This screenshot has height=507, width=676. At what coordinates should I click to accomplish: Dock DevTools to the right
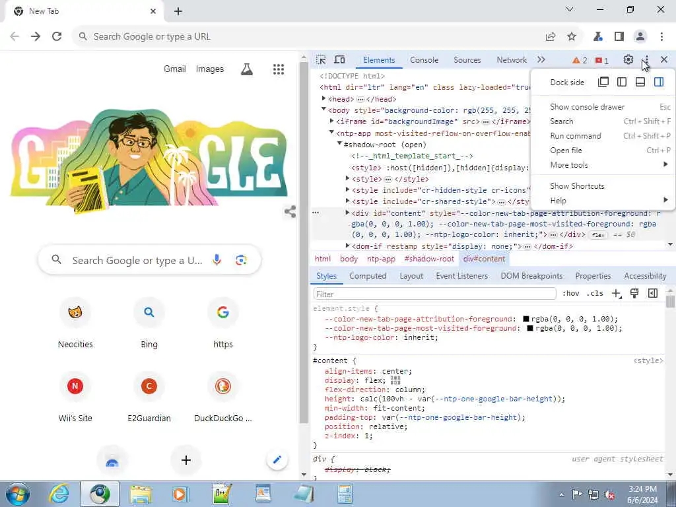click(x=659, y=82)
